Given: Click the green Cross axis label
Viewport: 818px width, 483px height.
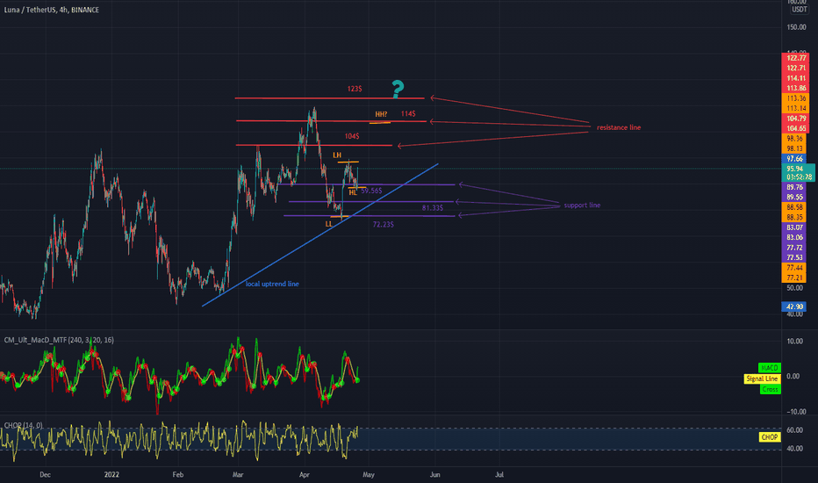Looking at the screenshot, I should click(770, 390).
